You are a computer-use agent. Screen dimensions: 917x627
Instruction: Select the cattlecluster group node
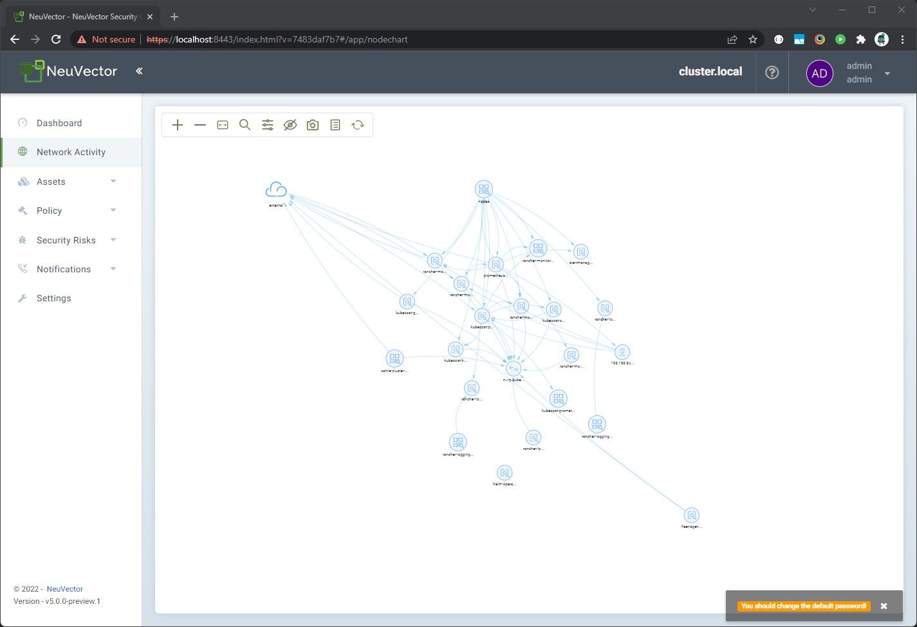coord(394,359)
